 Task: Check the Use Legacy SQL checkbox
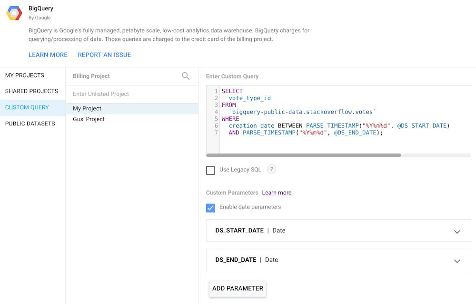(x=210, y=170)
